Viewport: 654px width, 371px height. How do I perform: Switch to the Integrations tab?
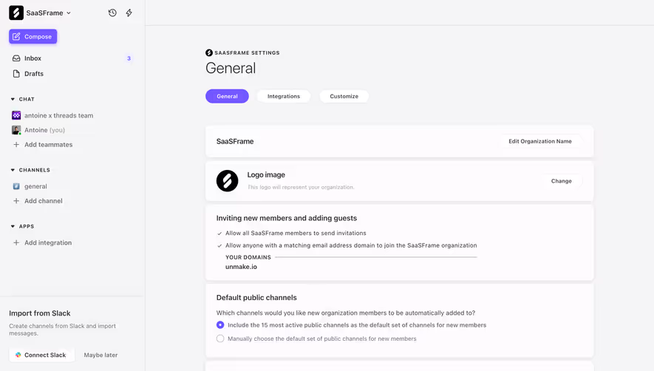(284, 96)
